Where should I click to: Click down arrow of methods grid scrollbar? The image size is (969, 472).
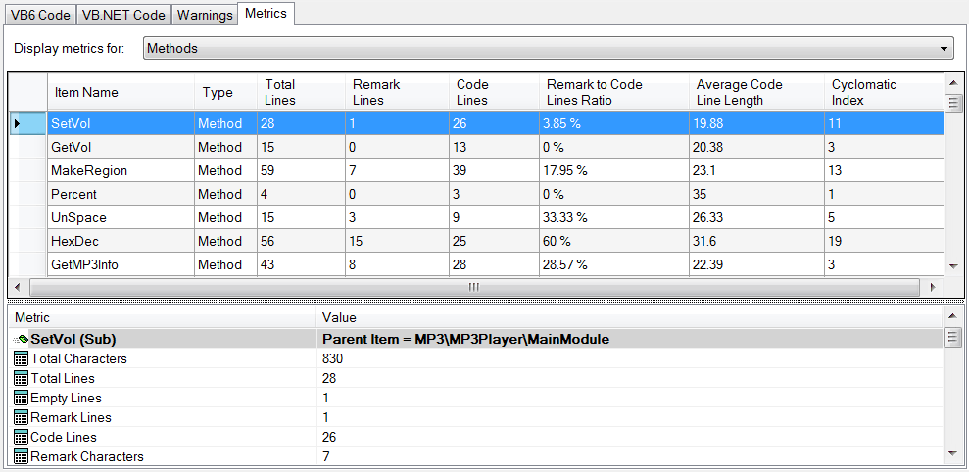[953, 267]
